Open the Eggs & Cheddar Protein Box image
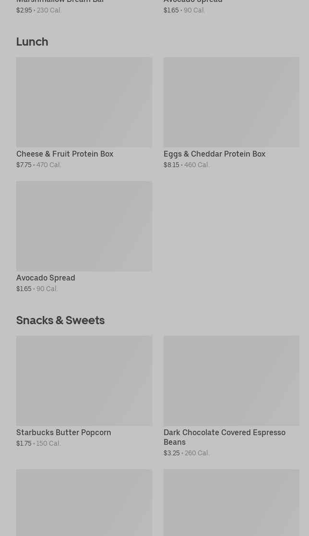The height and width of the screenshot is (536, 309). (231, 102)
